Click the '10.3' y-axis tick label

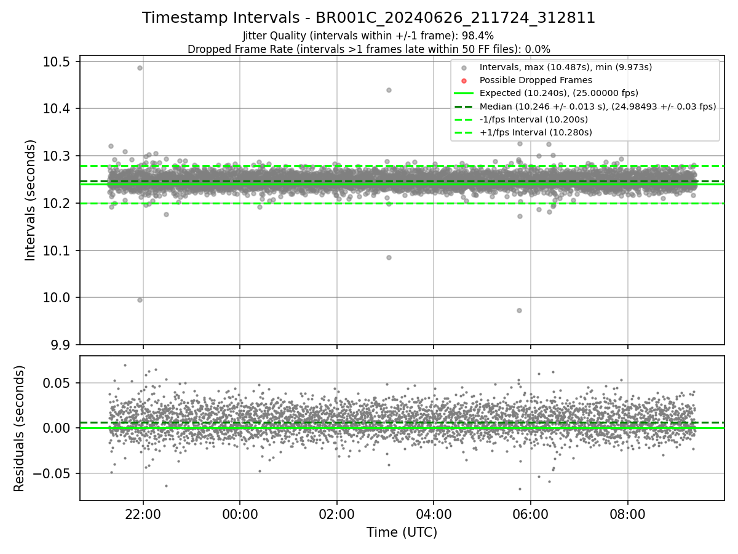(58, 156)
